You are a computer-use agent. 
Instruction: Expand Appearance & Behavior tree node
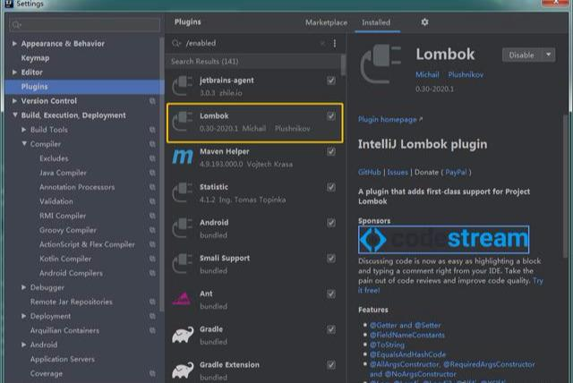point(14,44)
